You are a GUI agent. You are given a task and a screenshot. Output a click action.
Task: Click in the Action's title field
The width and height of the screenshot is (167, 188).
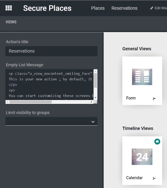[x=51, y=51]
